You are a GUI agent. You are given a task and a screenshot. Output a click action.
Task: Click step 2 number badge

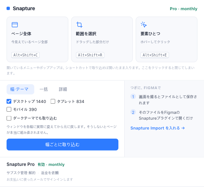[x=133, y=112]
